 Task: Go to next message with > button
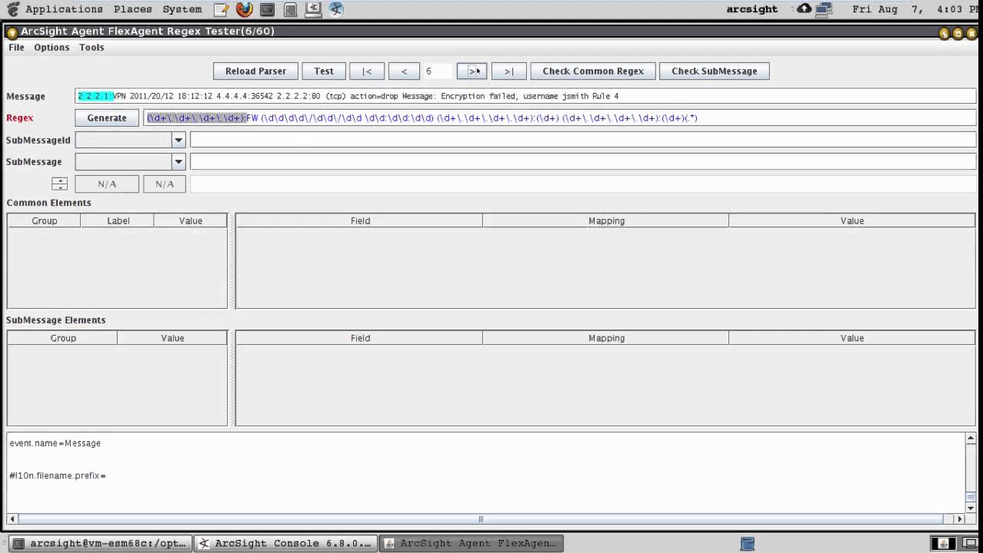coord(472,71)
